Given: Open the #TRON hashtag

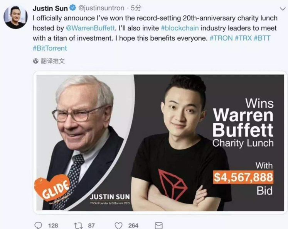Looking at the screenshot, I should 221,38.
